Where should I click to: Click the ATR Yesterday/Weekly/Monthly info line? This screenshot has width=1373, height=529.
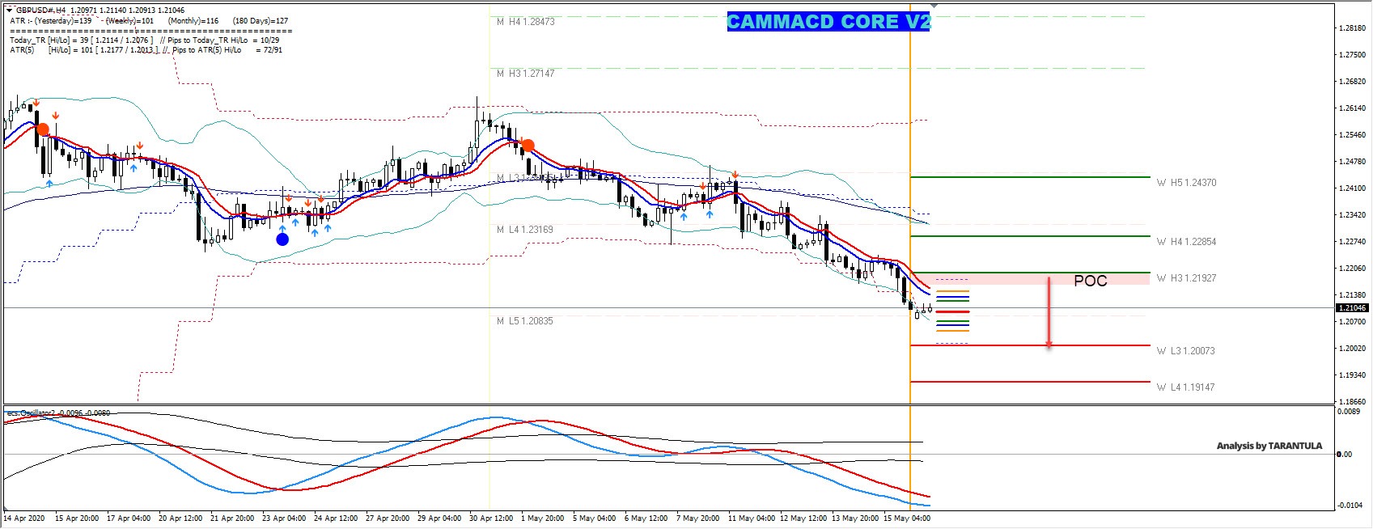coord(149,21)
